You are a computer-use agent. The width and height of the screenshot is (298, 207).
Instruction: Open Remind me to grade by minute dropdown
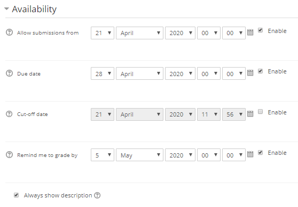click(234, 155)
